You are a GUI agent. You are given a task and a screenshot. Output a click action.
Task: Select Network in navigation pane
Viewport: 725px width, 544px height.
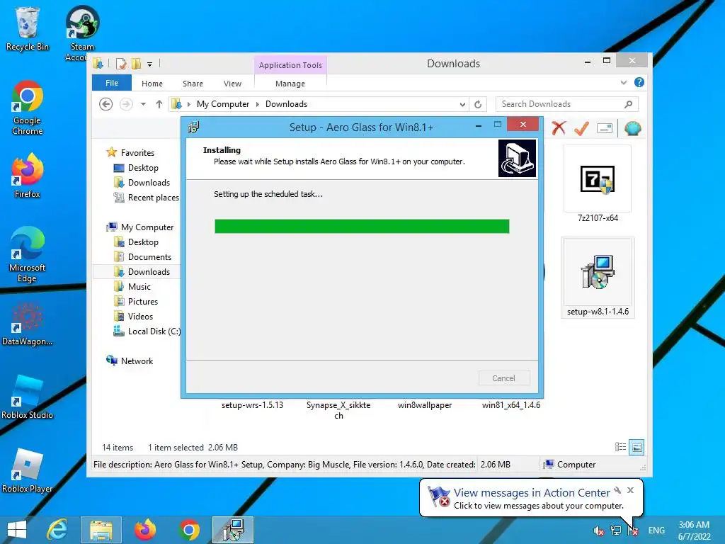(x=137, y=361)
